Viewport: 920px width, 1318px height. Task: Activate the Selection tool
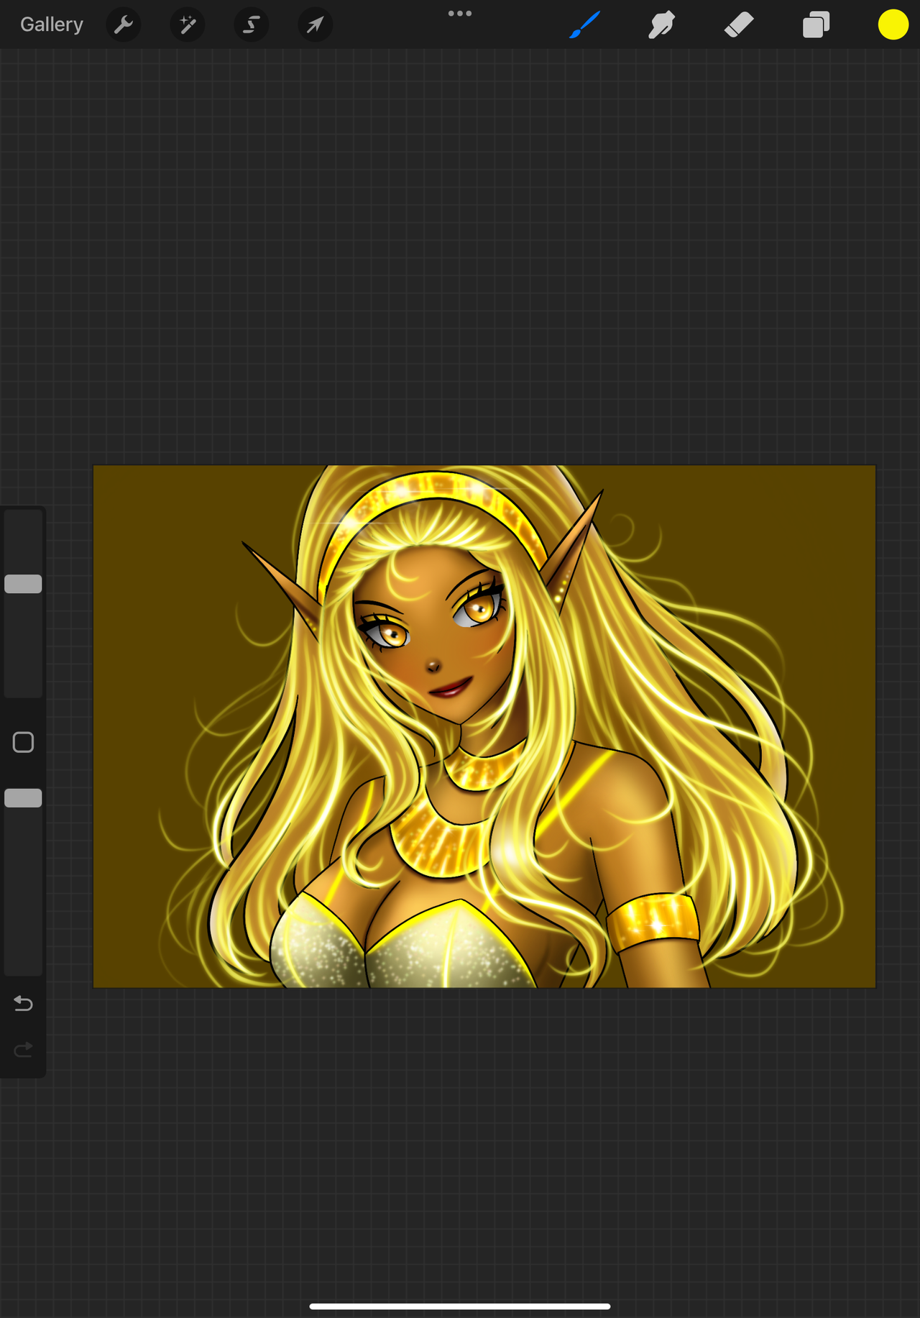pos(252,24)
